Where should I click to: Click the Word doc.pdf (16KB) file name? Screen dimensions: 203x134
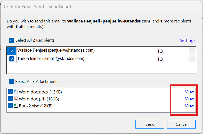39,99
